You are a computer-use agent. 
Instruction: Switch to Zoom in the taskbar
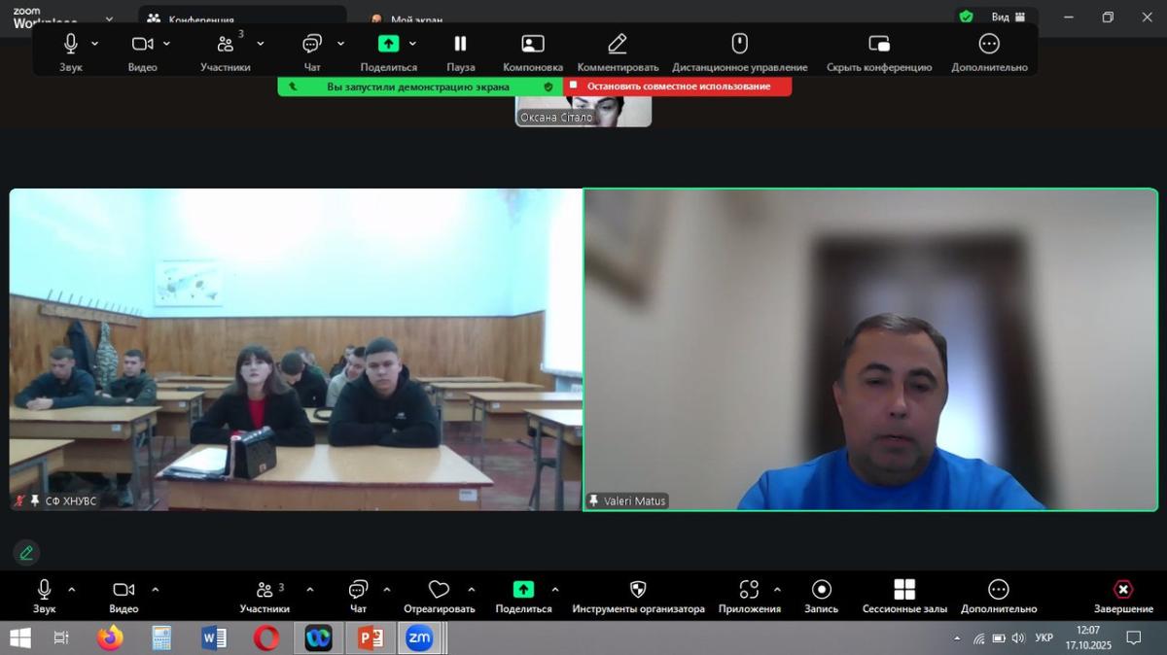click(420, 638)
